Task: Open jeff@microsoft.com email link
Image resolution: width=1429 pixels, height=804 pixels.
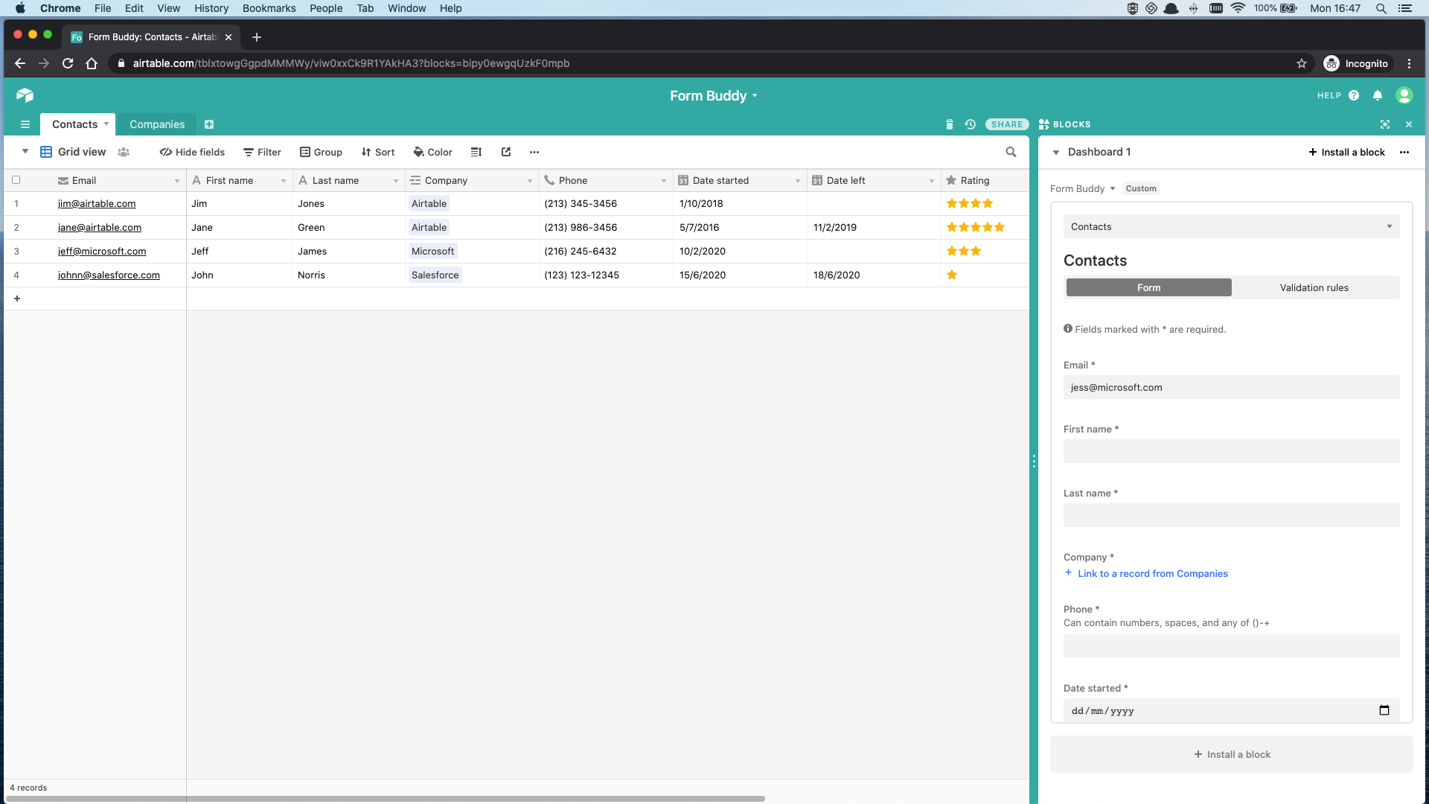Action: [x=102, y=251]
